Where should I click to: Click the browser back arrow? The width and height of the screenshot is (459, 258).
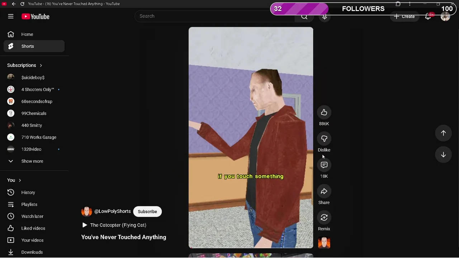tap(14, 4)
